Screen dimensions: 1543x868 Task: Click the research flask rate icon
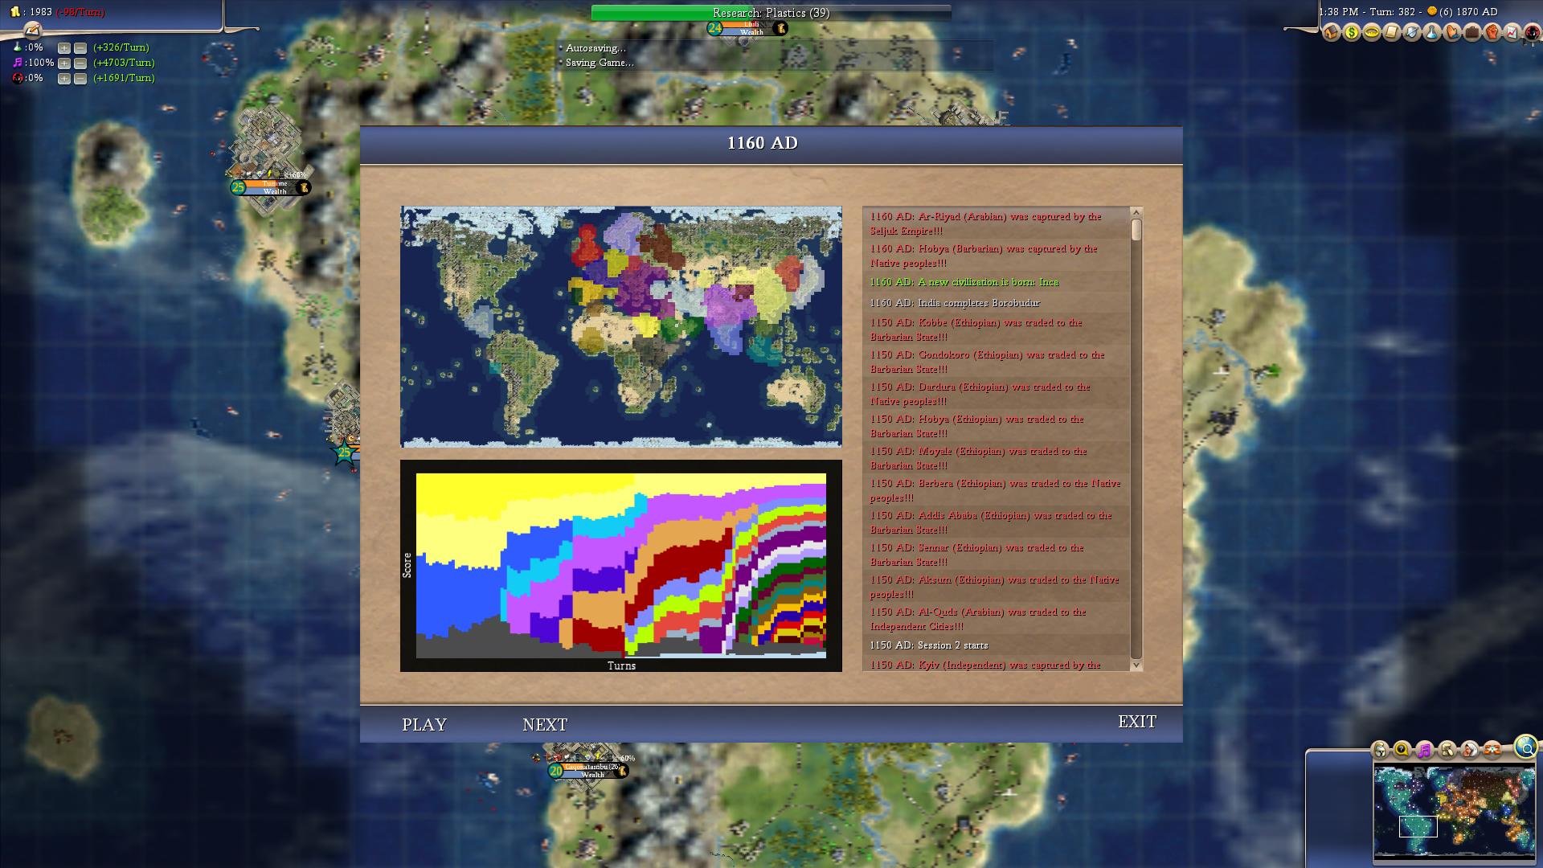pos(18,47)
